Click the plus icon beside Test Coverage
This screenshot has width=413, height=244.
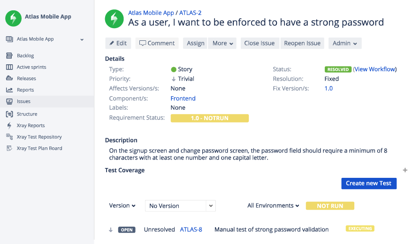[405, 170]
